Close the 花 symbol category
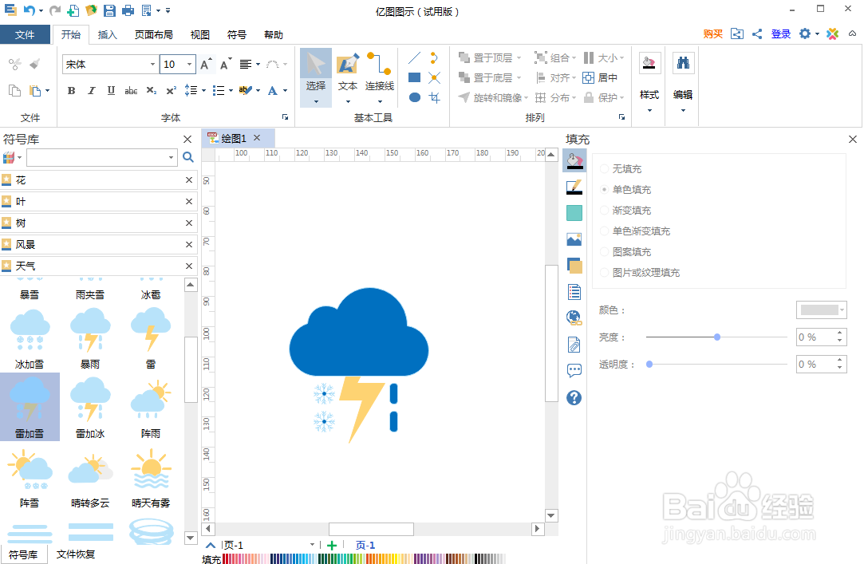Screen dimensions: 864x564 pos(189,180)
